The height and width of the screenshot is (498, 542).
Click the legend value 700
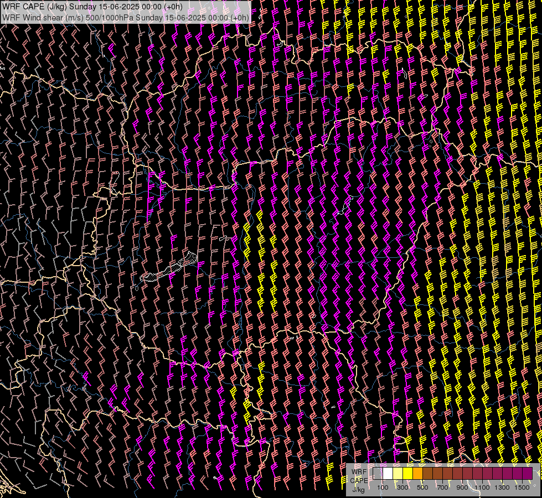pos(442,487)
